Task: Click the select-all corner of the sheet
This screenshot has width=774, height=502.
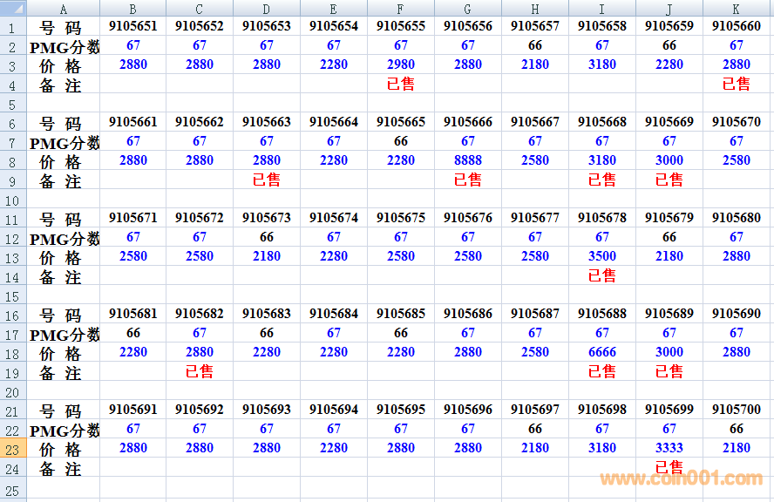Action: click(13, 9)
